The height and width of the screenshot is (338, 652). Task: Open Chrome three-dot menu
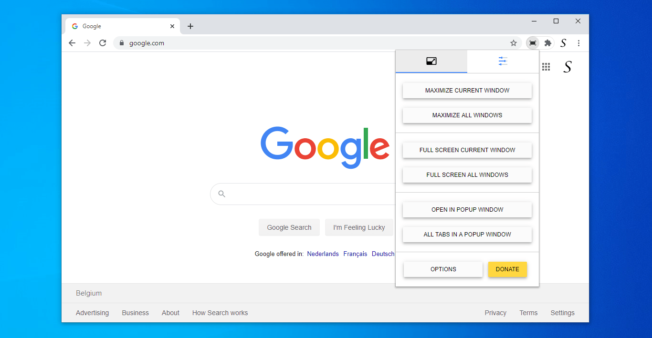[x=578, y=43]
